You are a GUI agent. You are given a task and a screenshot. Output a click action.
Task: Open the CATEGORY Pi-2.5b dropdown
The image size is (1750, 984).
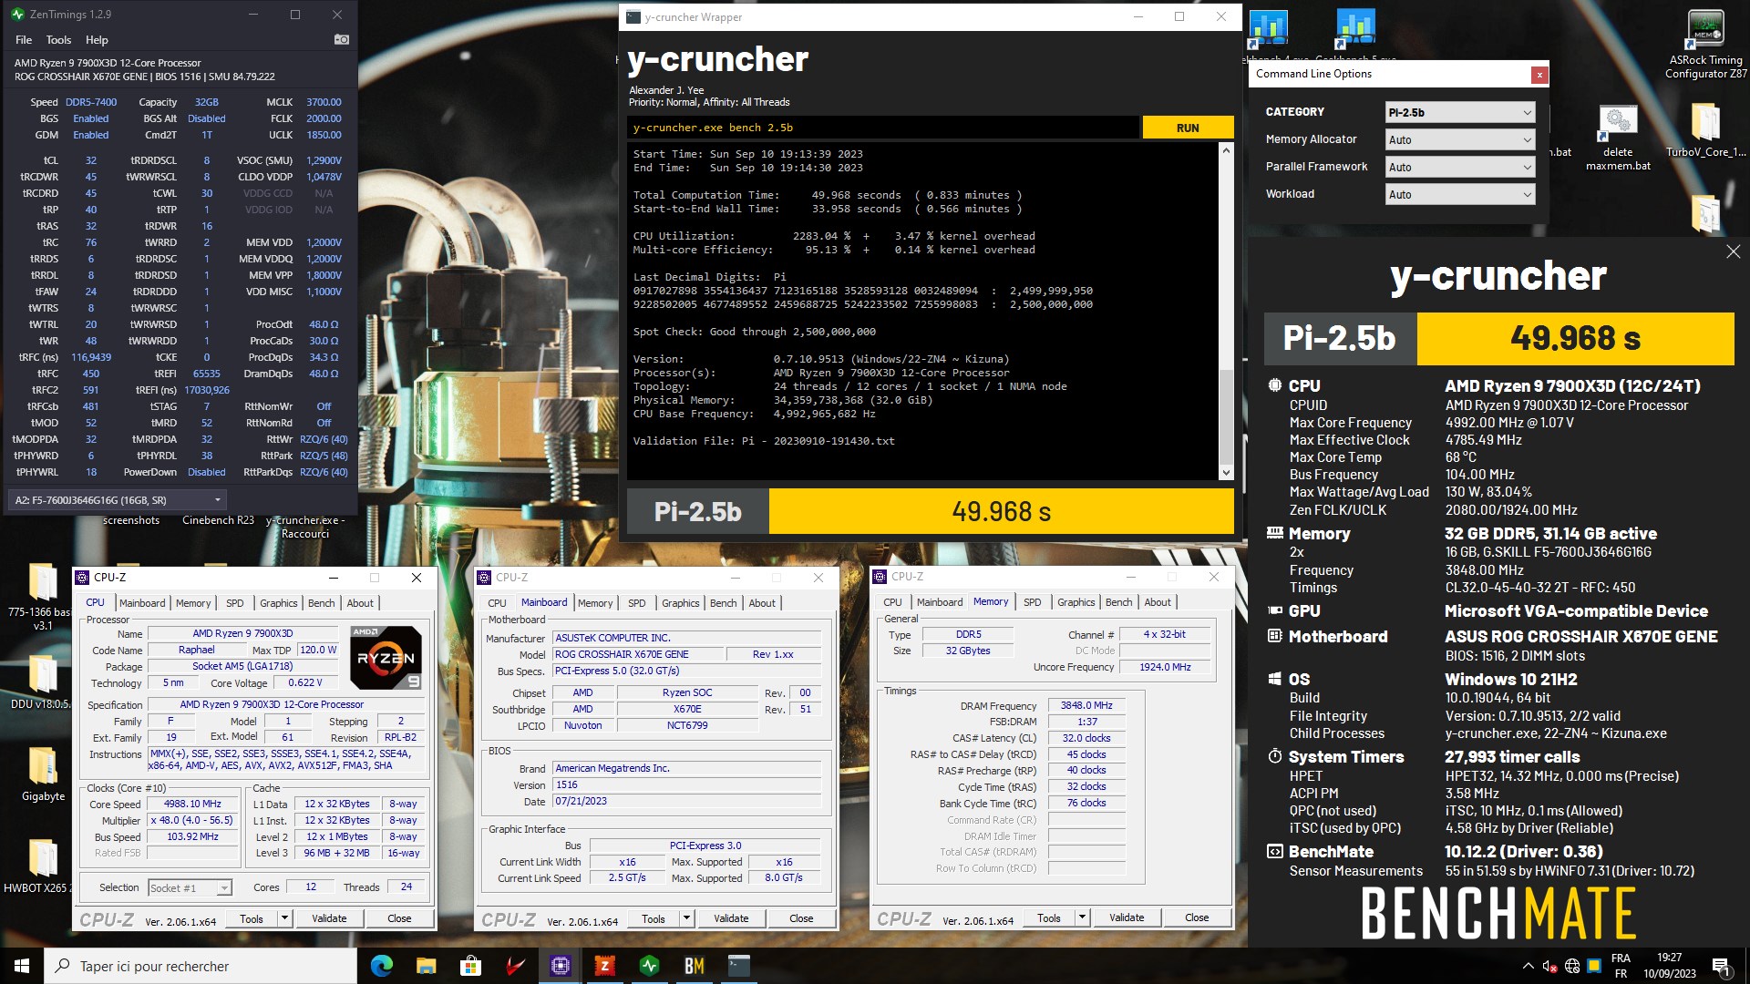(x=1460, y=112)
